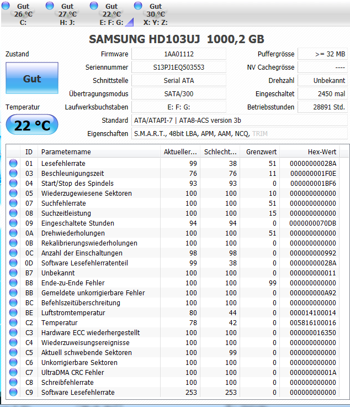Click the blue status orb above C:
350x407 pixels.
tap(6, 6)
